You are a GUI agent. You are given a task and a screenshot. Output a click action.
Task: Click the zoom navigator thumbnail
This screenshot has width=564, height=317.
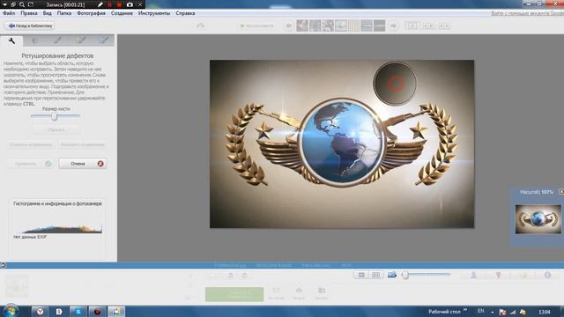[x=538, y=219]
